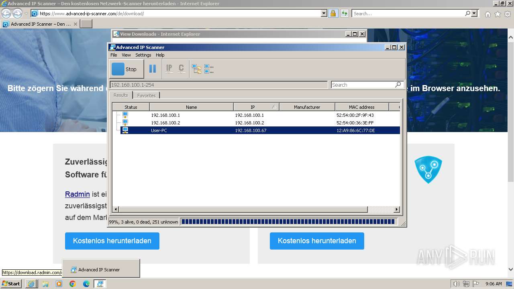514x289 pixels.
Task: Click the Advanced IP Scanner taskbar preview
Action: tap(101, 269)
